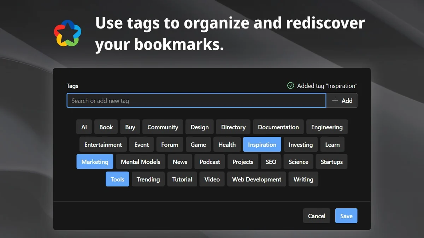Toggle the SEO tag on
The height and width of the screenshot is (238, 424).
pyautogui.click(x=271, y=162)
